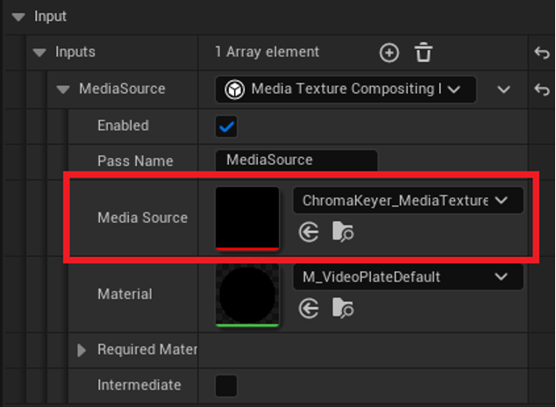This screenshot has height=407, width=556.
Task: Collapse the Inputs array
Action: point(39,53)
